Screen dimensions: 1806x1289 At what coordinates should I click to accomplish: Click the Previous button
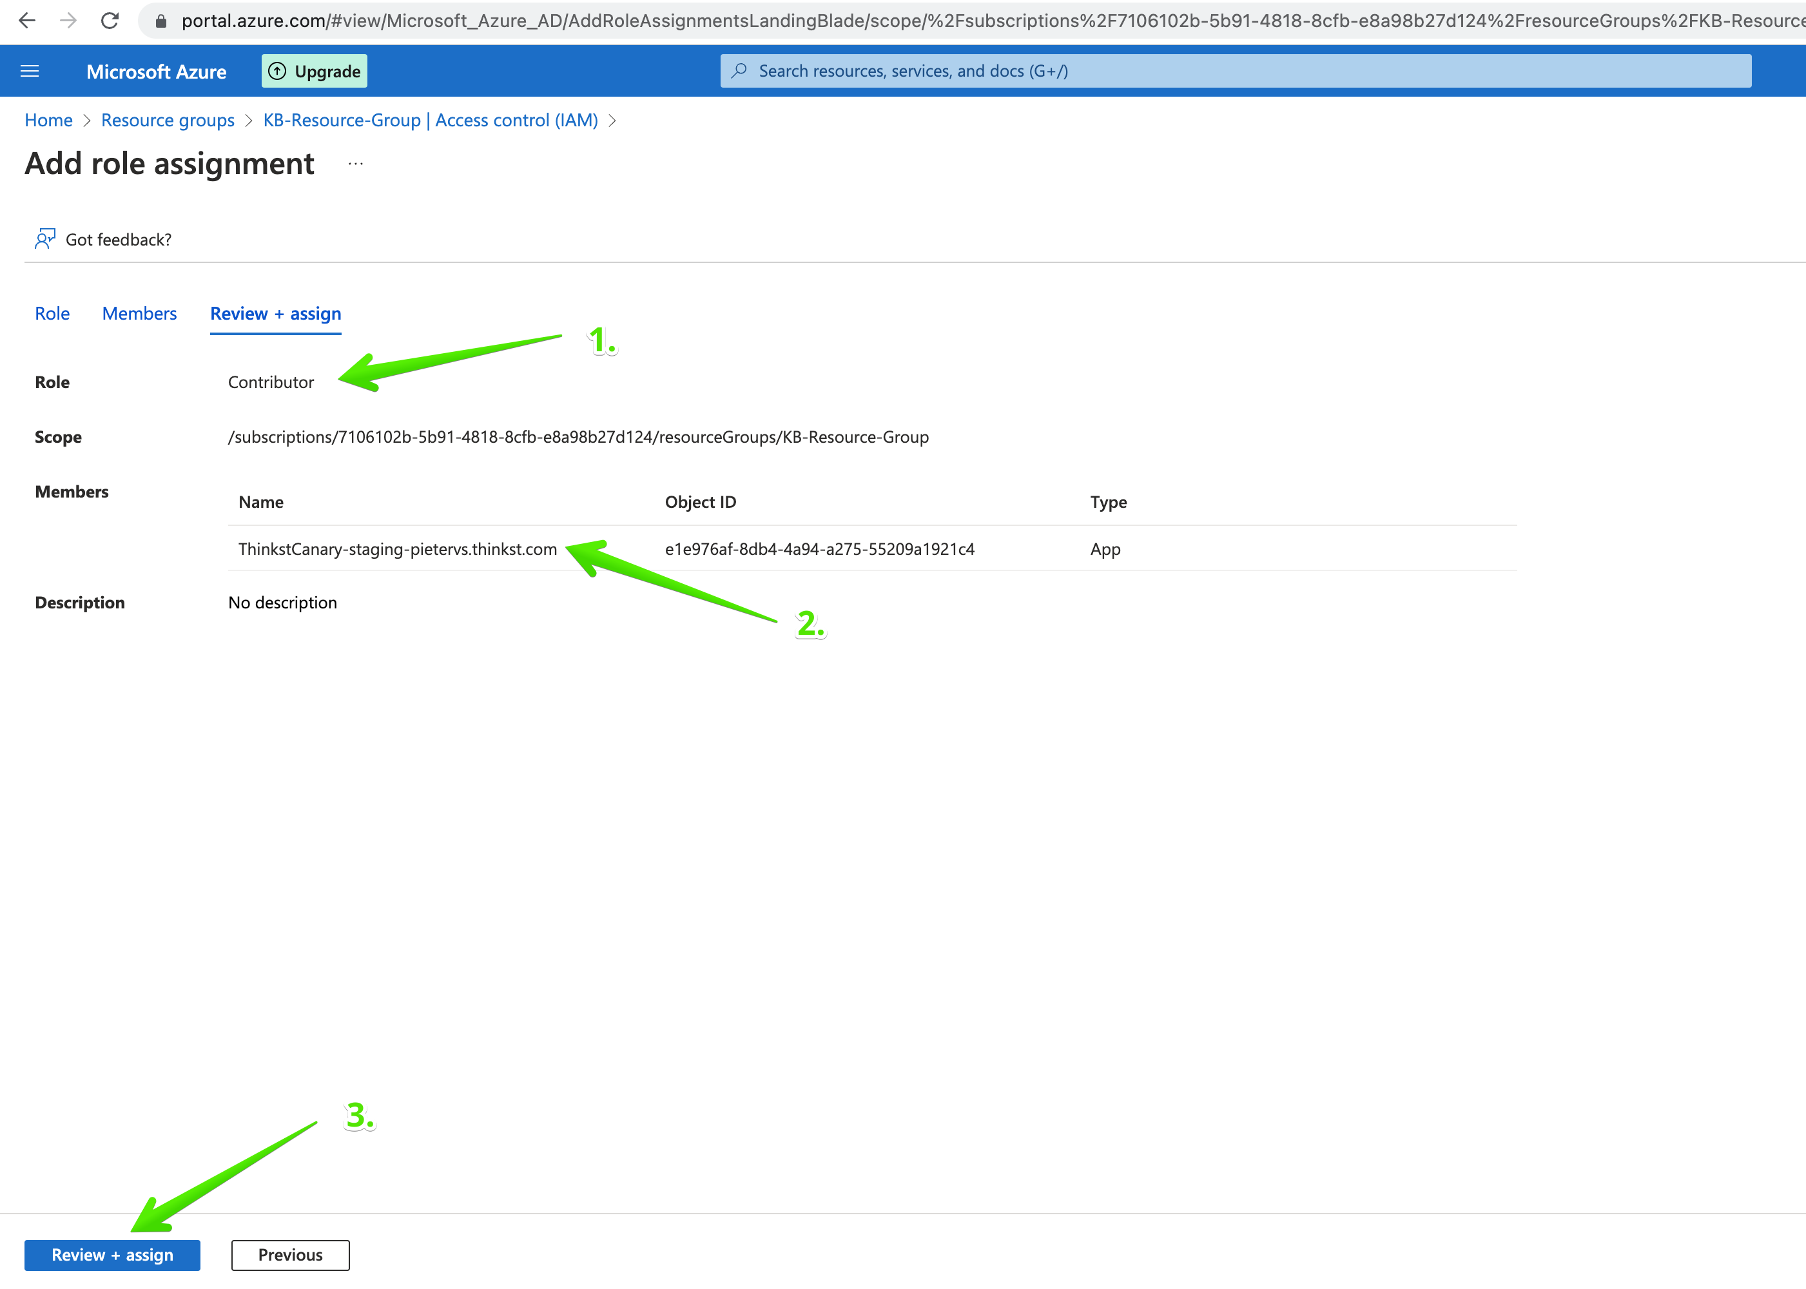click(x=290, y=1255)
